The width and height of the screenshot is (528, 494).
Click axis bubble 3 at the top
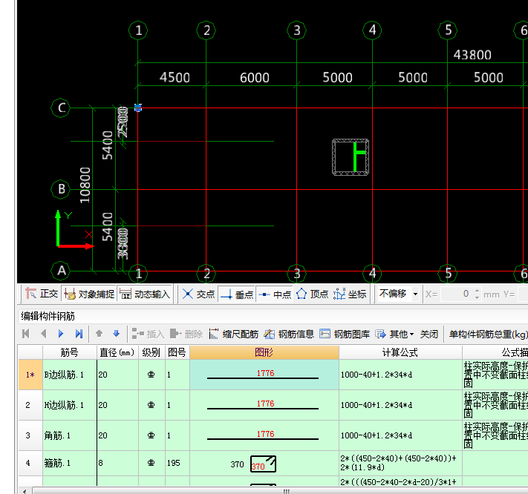click(296, 30)
